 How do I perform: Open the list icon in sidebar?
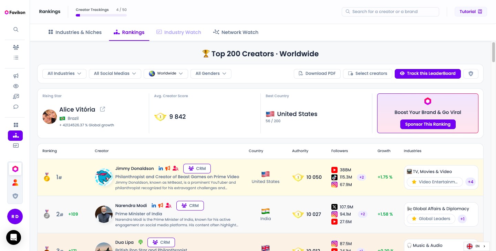click(16, 58)
